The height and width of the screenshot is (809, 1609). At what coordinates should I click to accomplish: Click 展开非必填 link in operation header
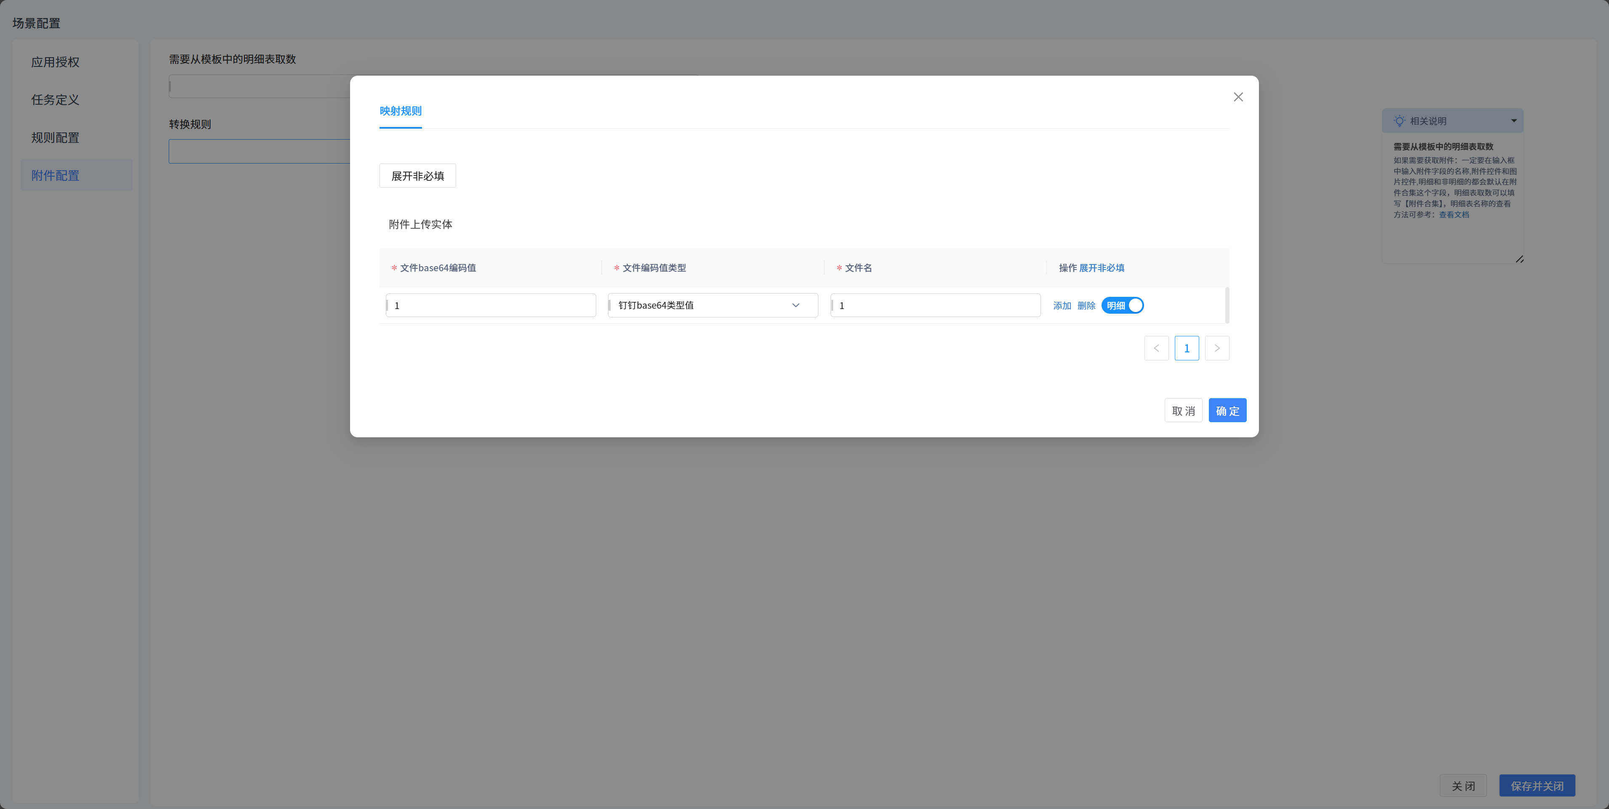(x=1102, y=268)
